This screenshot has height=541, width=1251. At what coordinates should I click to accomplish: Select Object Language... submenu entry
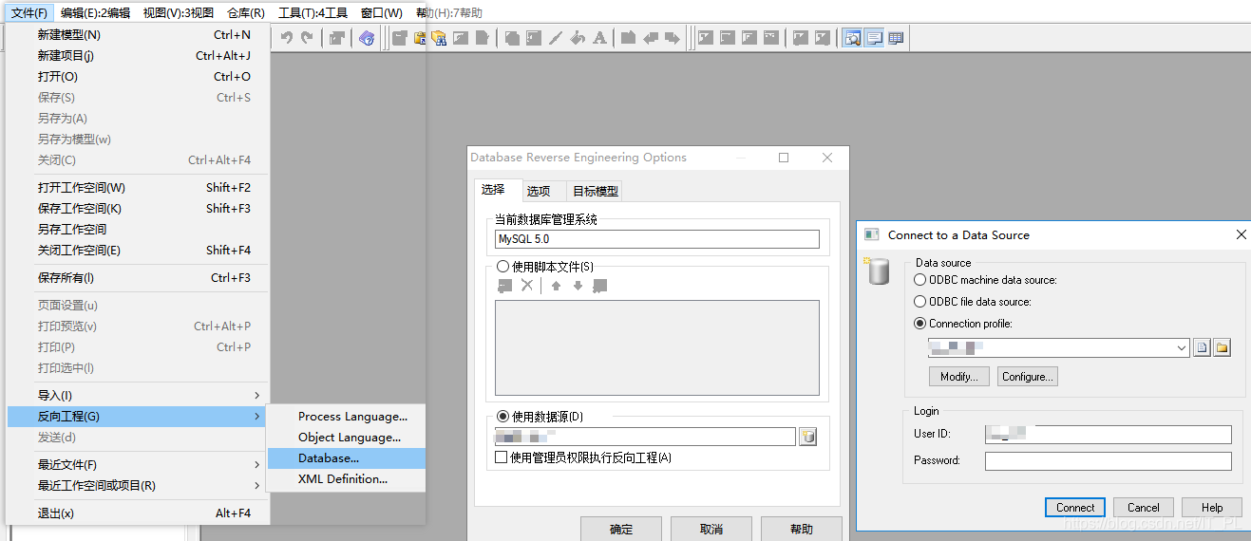click(346, 437)
